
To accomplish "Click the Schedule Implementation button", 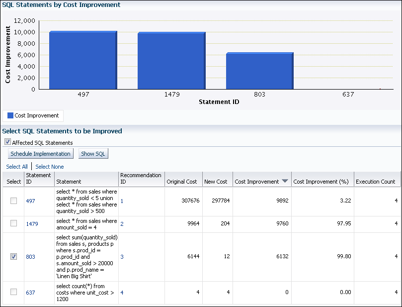I will pyautogui.click(x=40, y=154).
